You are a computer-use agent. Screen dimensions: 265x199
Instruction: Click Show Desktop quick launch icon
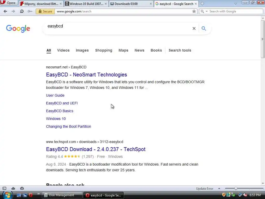19,195
